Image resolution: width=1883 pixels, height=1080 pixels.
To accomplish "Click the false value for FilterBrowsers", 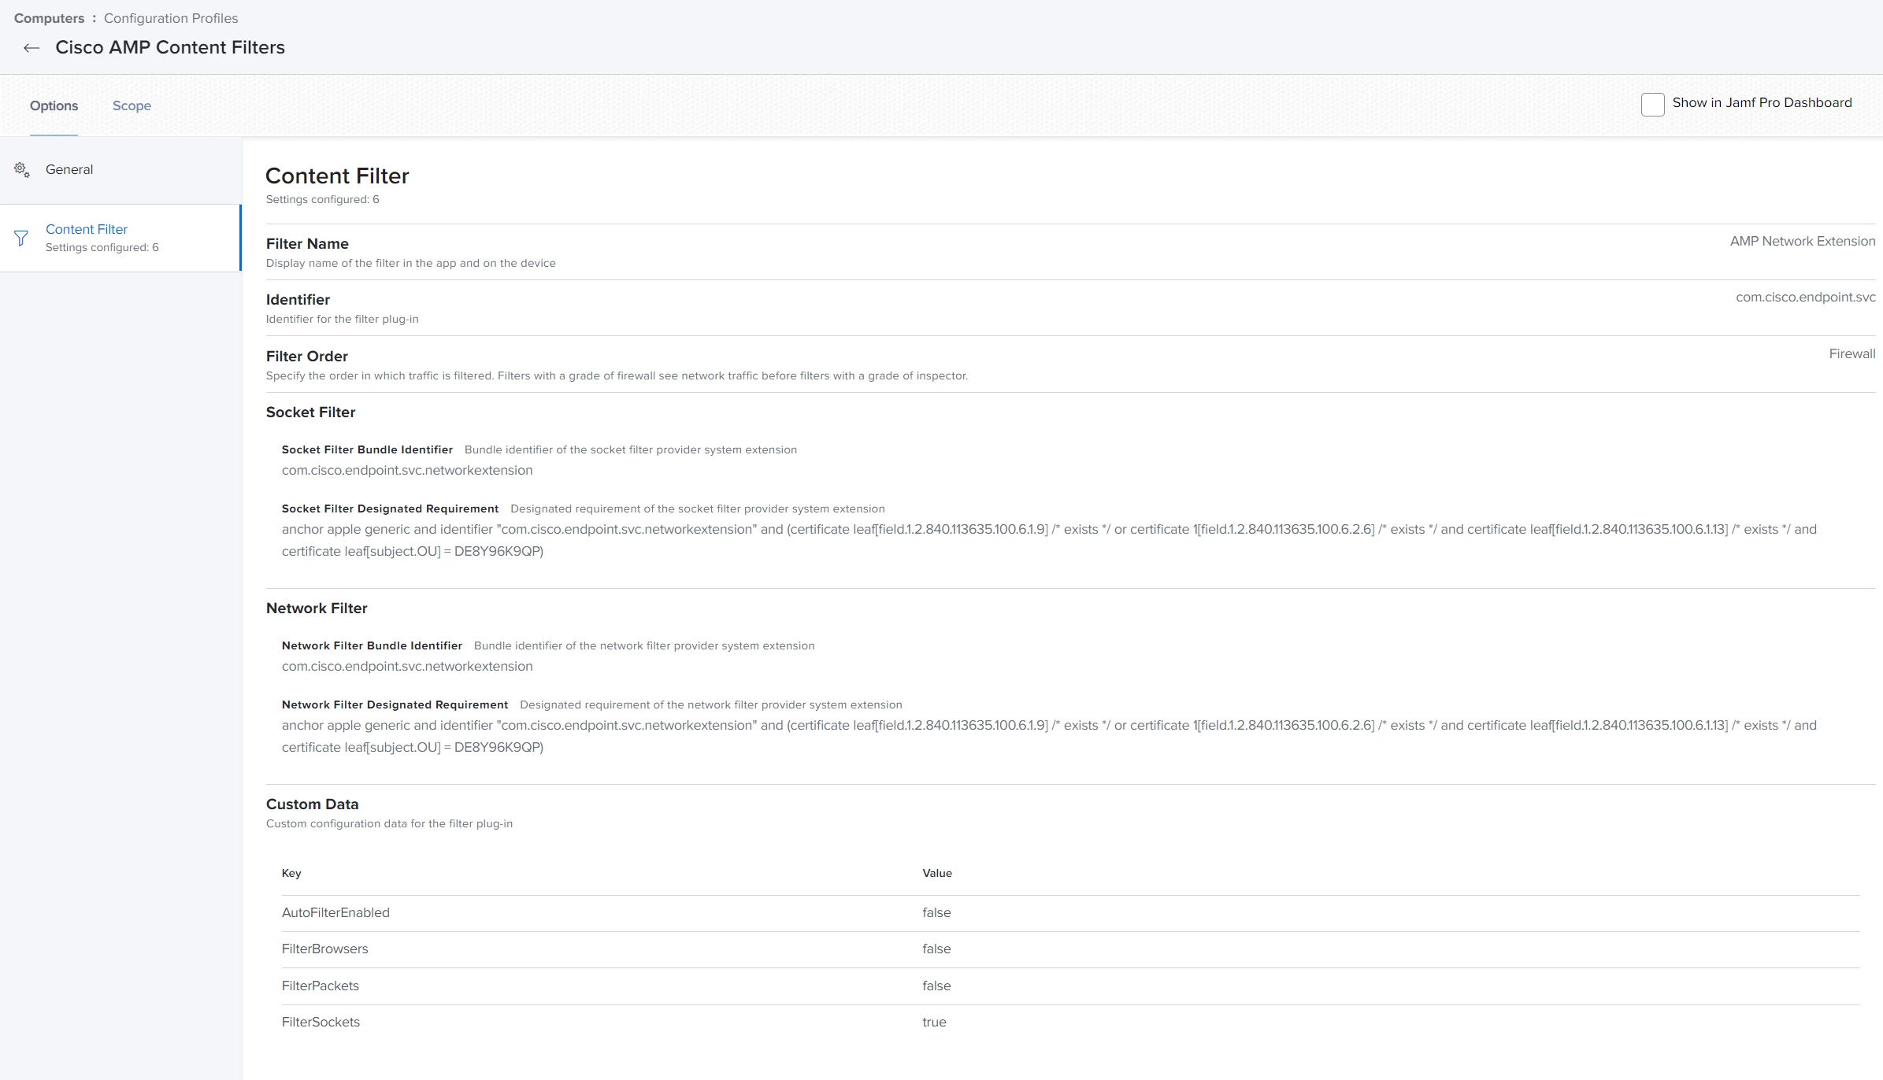I will [x=936, y=949].
